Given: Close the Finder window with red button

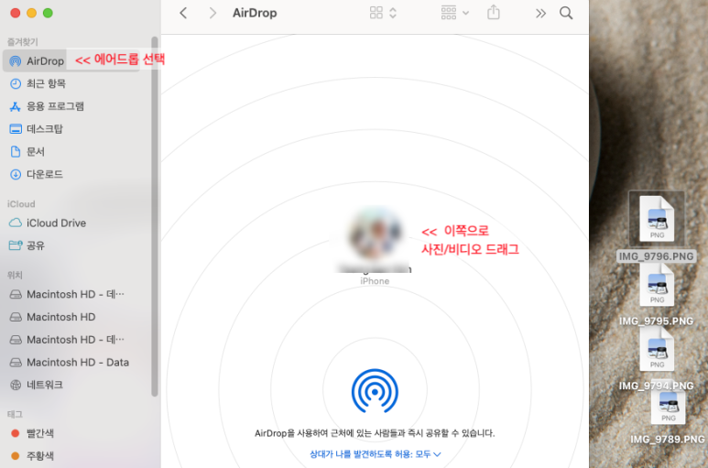Looking at the screenshot, I should (16, 13).
